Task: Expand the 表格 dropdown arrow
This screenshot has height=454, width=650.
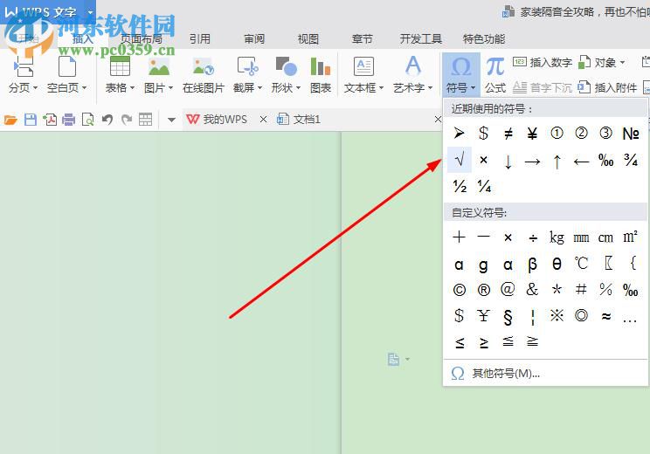Action: [x=132, y=88]
